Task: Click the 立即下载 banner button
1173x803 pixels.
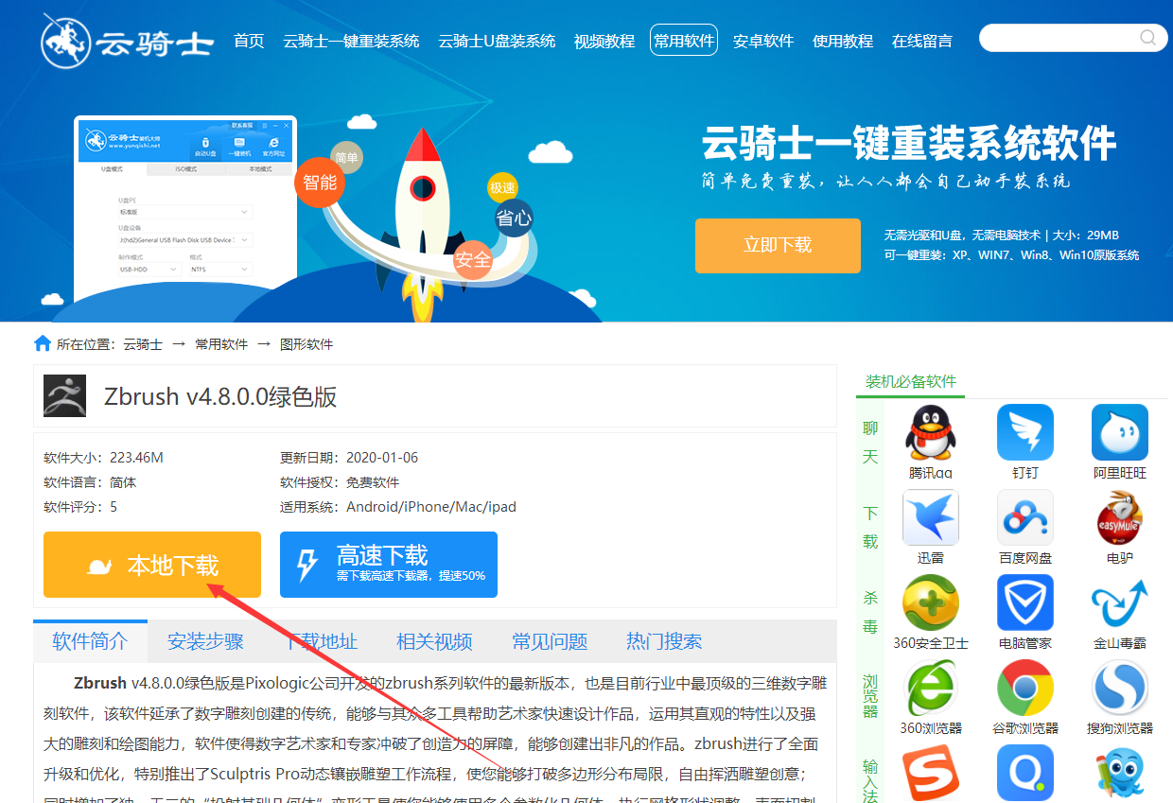Action: (x=778, y=246)
